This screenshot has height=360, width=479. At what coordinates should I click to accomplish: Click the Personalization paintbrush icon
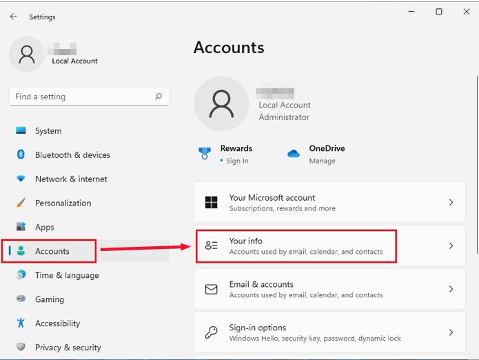(x=21, y=203)
